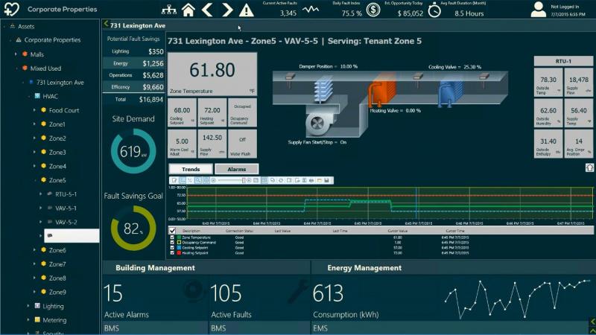
Task: Toggle Heating Setpoint trend checkbox
Action: click(x=172, y=252)
